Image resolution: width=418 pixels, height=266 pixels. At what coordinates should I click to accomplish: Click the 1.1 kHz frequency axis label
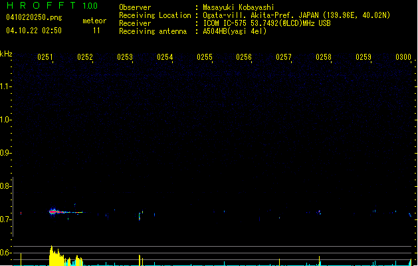click(x=5, y=86)
